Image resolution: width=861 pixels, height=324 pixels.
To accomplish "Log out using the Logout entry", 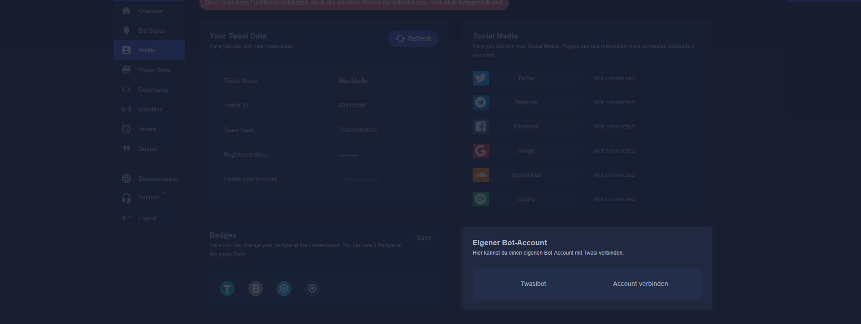I will click(x=149, y=218).
